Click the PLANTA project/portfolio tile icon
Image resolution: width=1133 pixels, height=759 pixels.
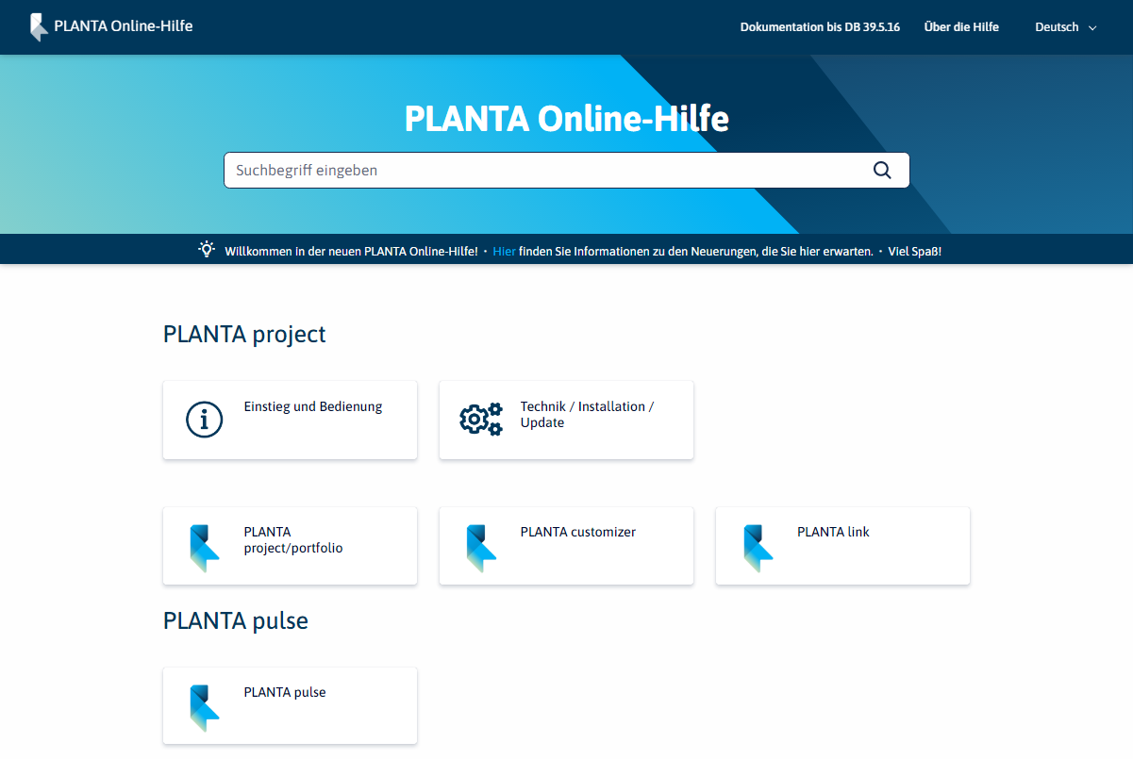tap(204, 548)
